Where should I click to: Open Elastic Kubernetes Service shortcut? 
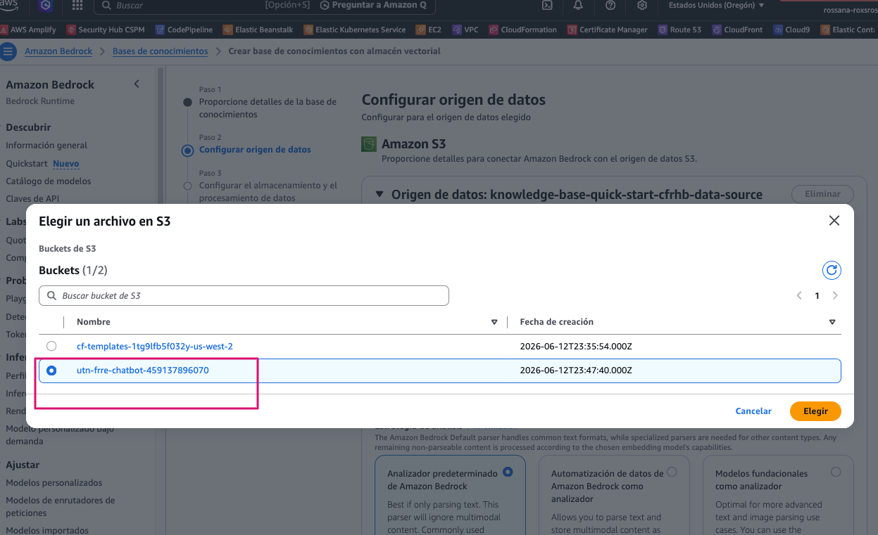(x=355, y=30)
